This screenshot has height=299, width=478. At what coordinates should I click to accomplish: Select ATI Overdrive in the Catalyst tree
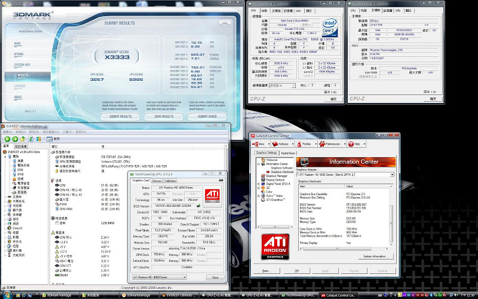tap(275, 199)
